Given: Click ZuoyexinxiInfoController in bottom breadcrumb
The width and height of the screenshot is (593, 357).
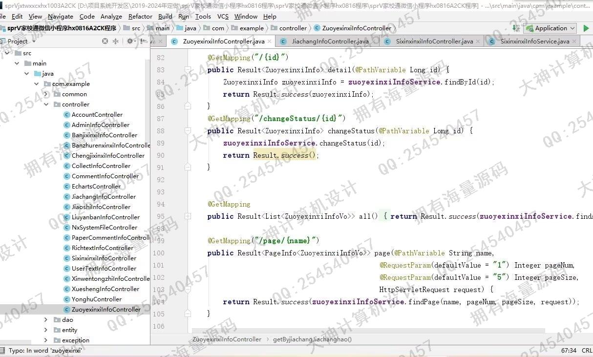Looking at the screenshot, I should click(227, 339).
